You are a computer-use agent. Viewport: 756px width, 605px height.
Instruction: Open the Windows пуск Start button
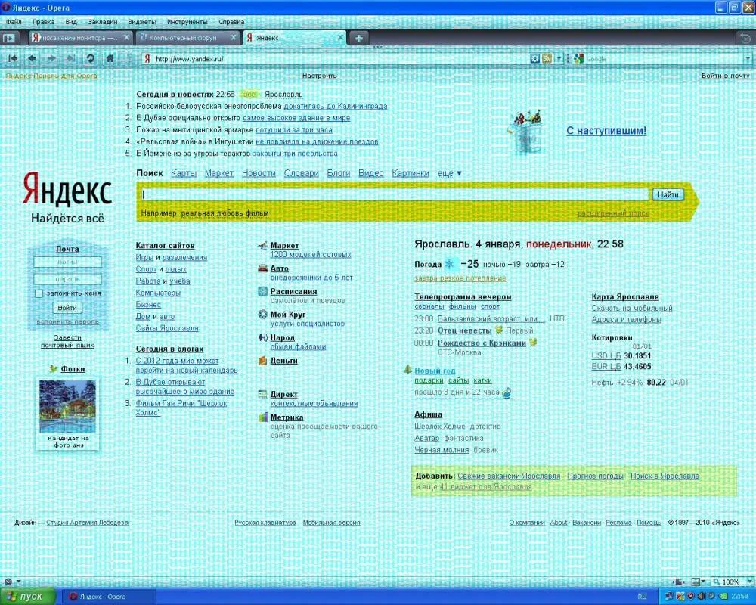click(x=27, y=597)
